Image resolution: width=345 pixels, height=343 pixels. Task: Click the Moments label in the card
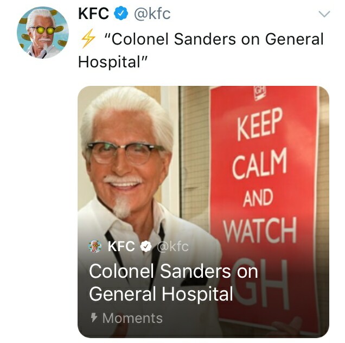pos(132,318)
